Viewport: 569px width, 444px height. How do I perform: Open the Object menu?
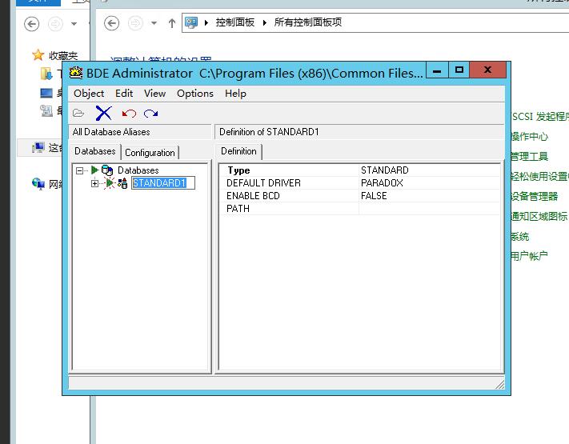[89, 94]
